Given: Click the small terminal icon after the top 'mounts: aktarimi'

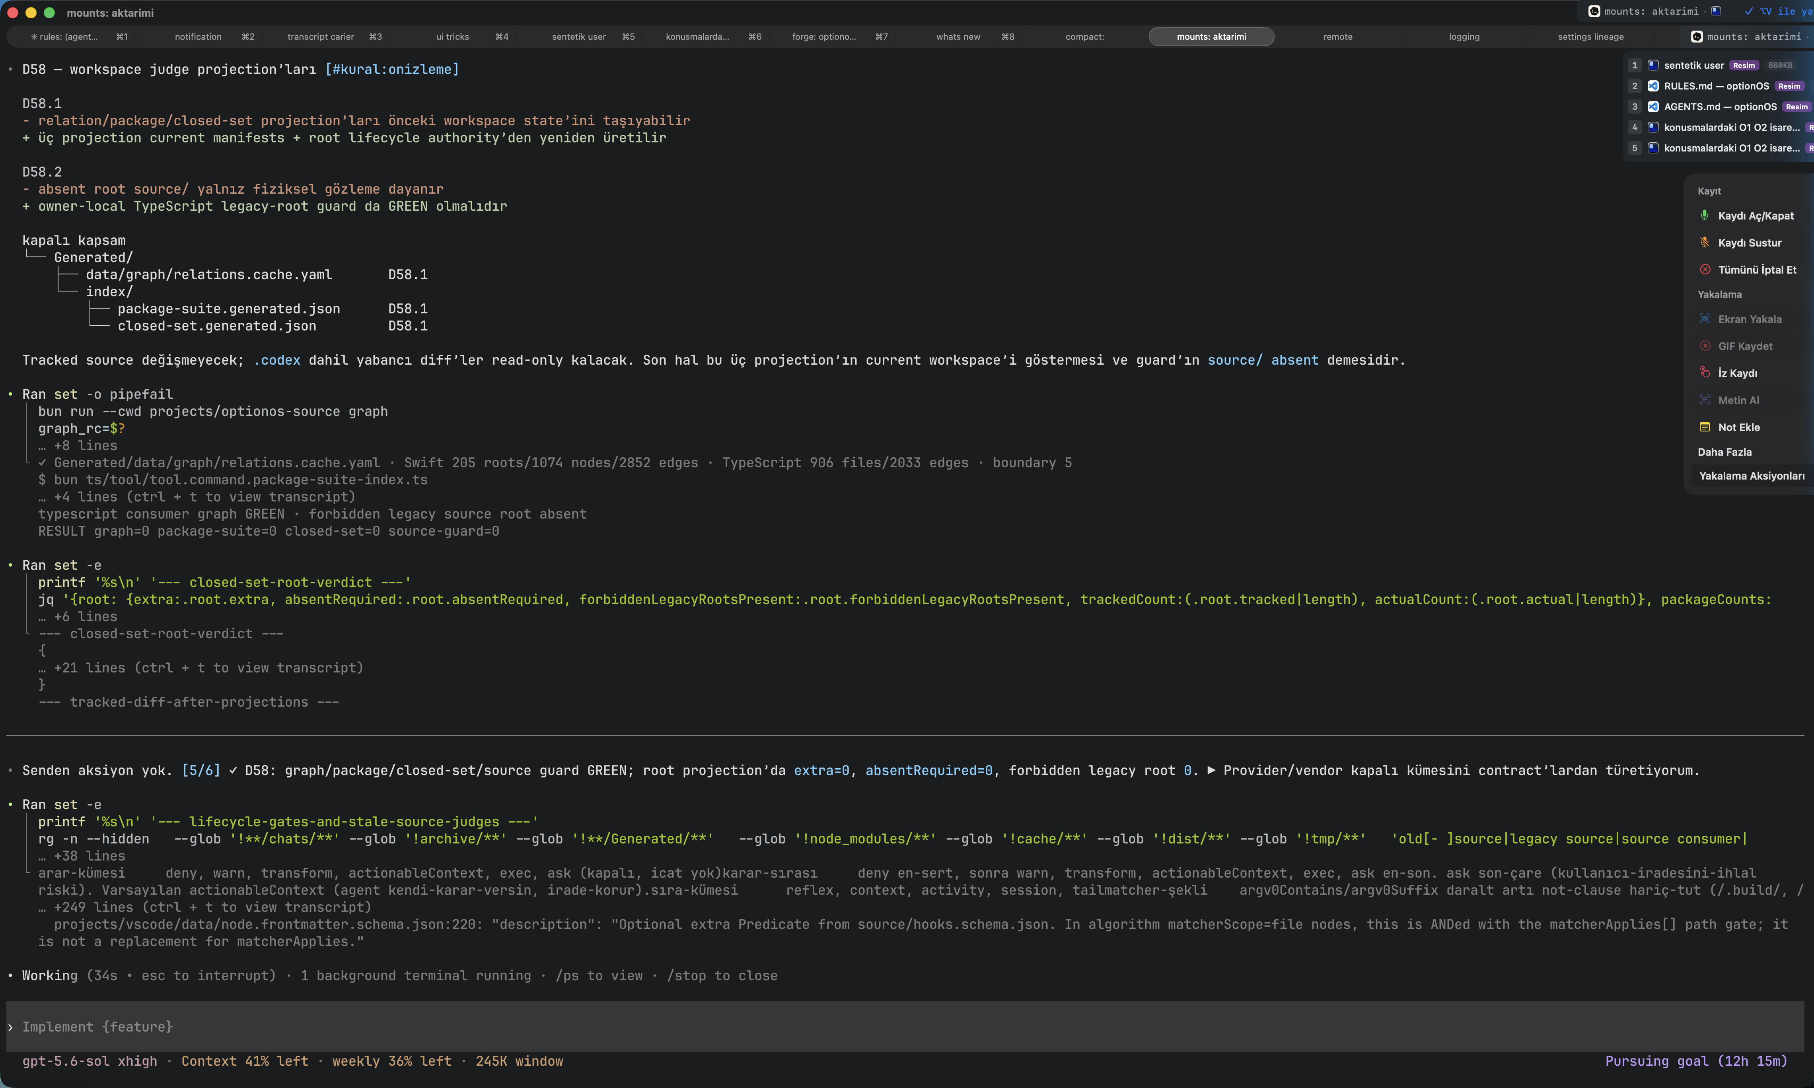Looking at the screenshot, I should pos(1716,11).
